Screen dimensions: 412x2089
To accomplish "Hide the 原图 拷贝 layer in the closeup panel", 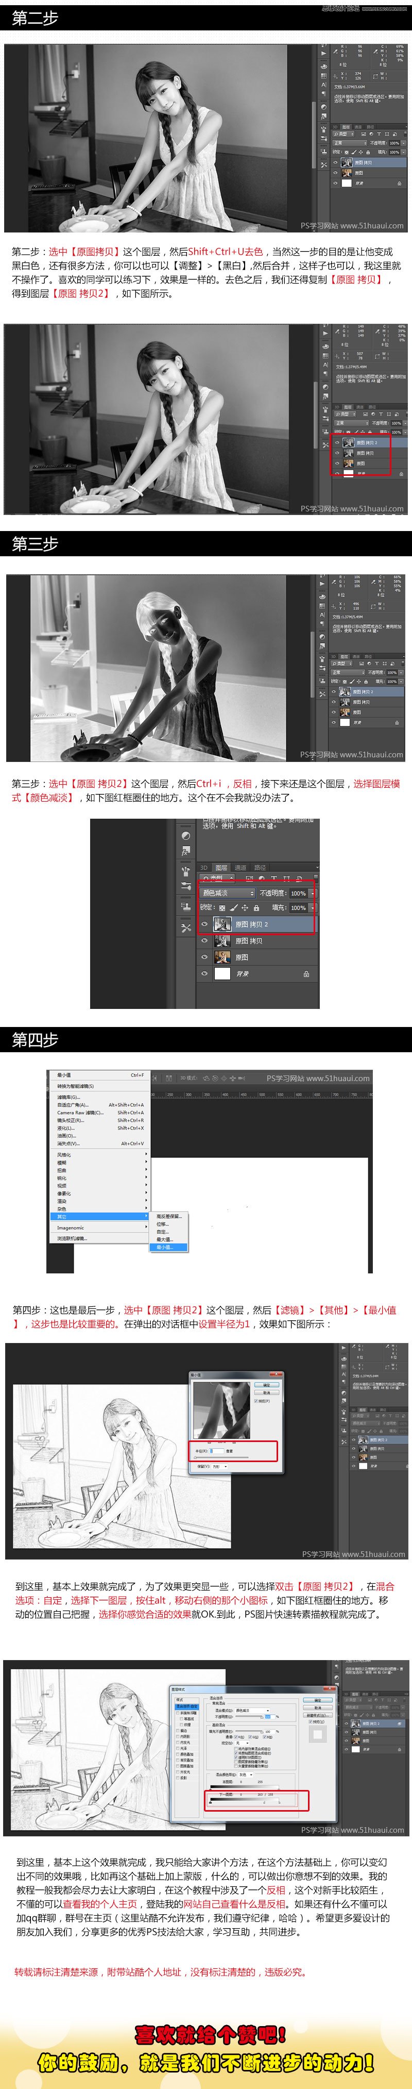I will [205, 941].
